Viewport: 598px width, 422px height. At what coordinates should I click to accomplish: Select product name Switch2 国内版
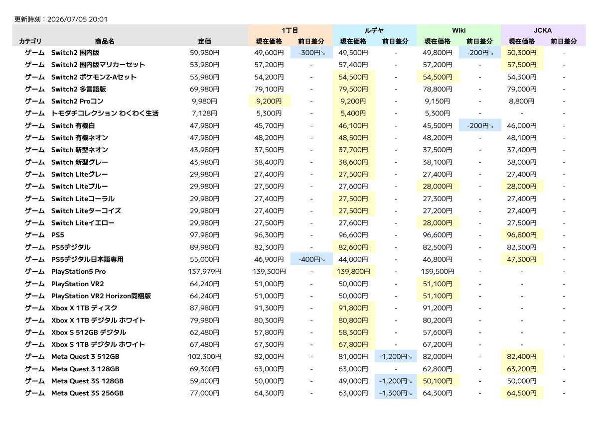pos(75,52)
